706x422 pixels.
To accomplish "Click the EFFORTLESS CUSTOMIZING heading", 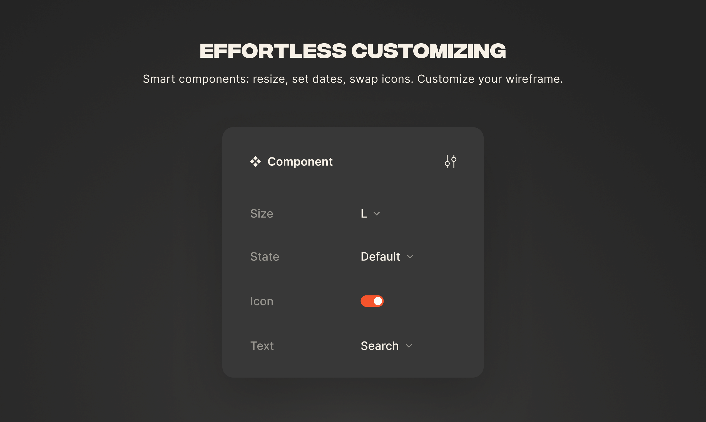I will coord(353,51).
